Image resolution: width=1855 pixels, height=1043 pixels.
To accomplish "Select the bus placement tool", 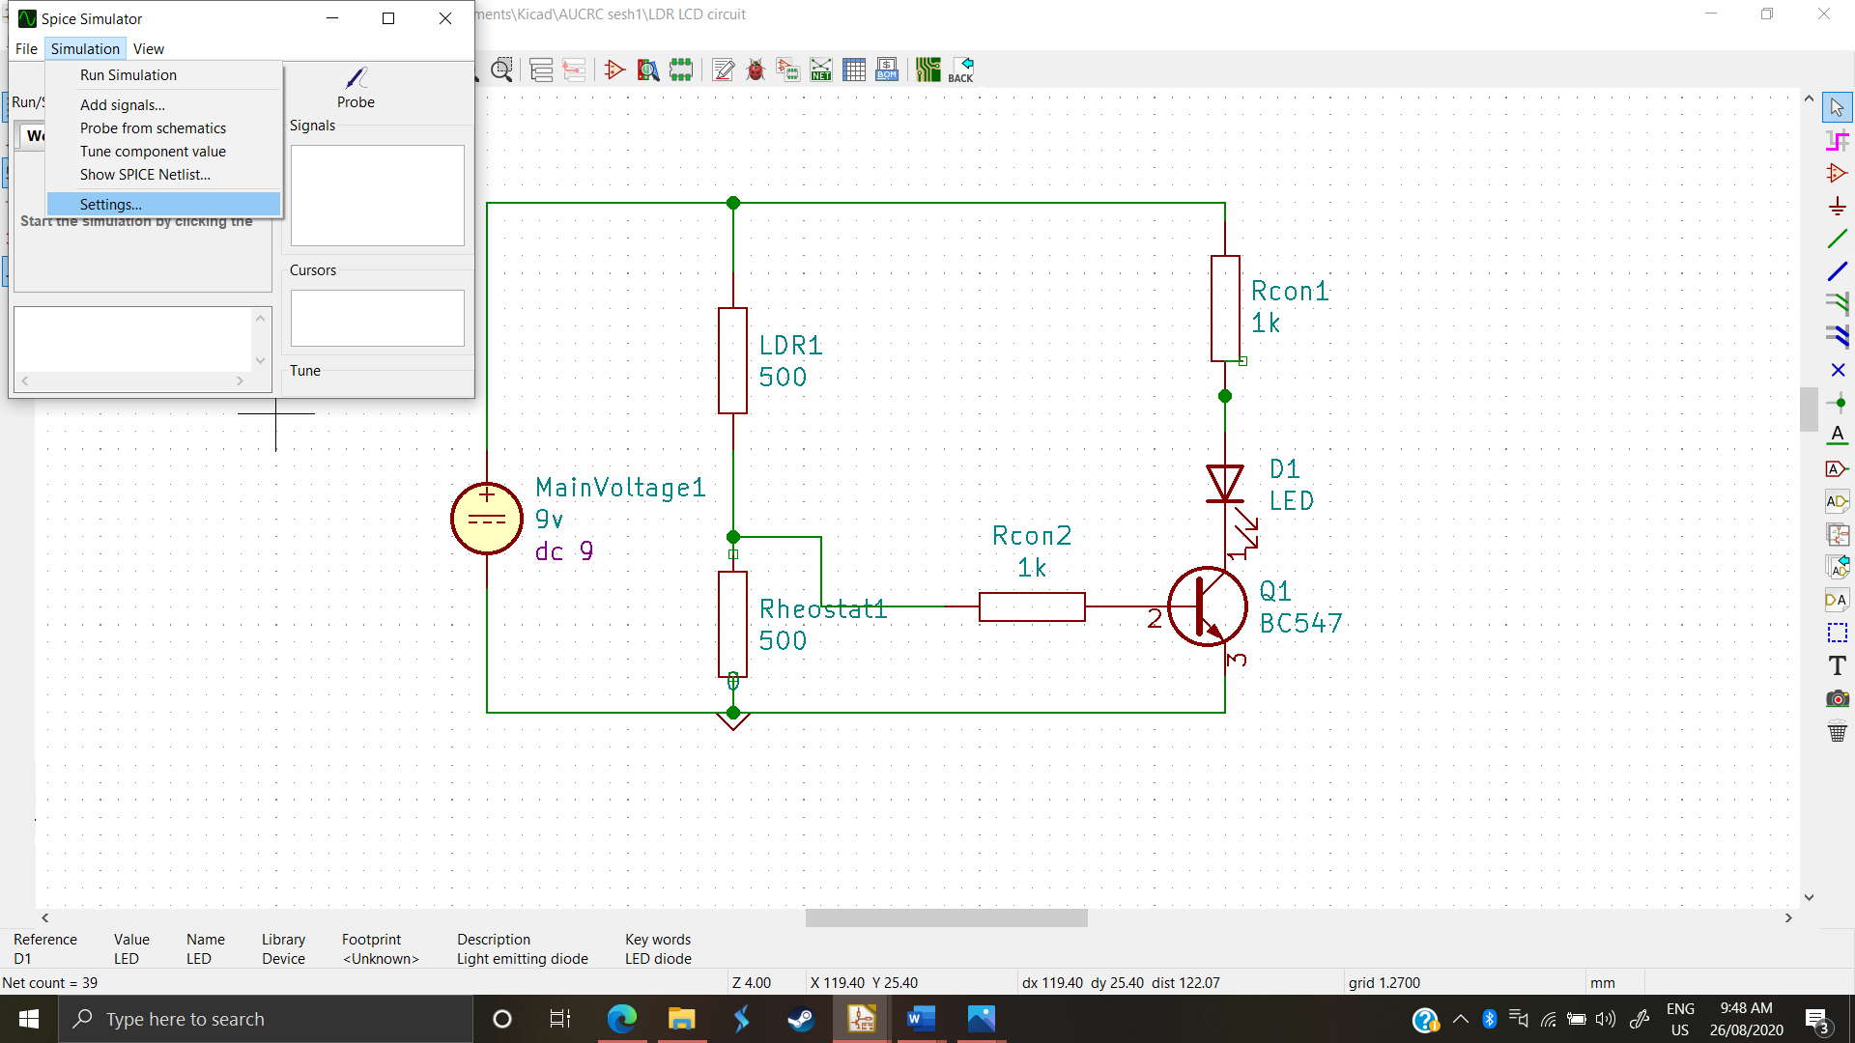I will click(x=1838, y=271).
